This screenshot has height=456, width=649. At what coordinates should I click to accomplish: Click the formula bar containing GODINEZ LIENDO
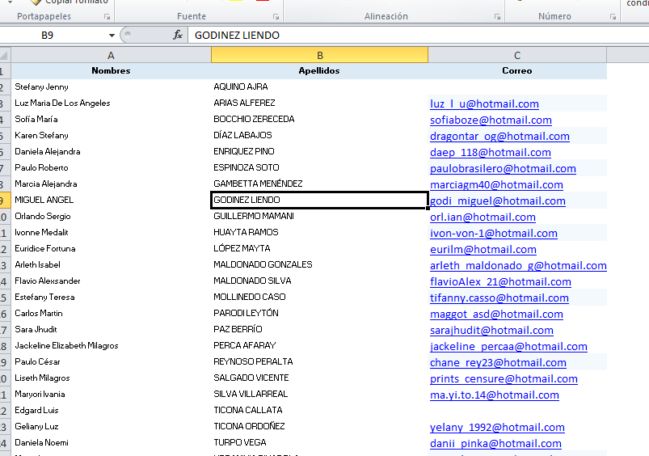[418, 36]
